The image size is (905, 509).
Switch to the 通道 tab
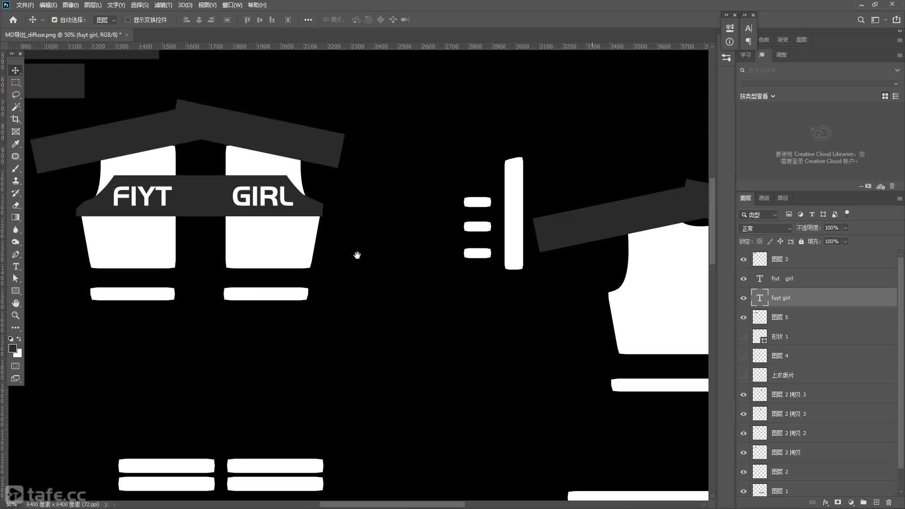pos(764,198)
